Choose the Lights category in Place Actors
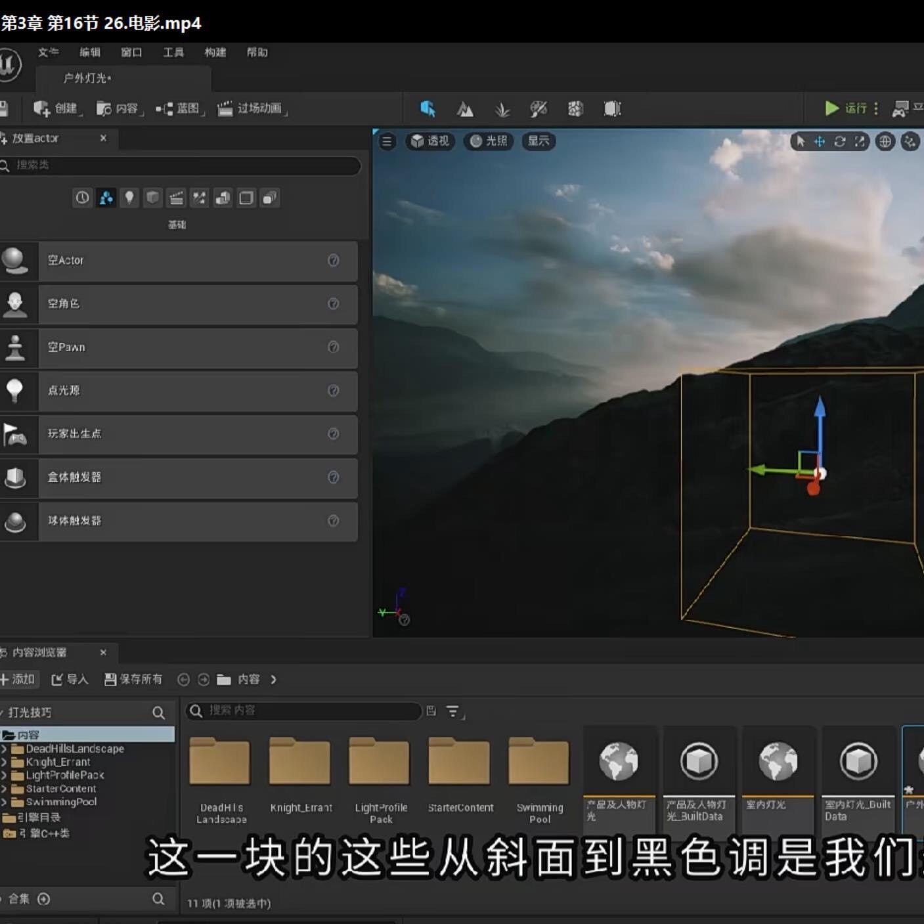Viewport: 924px width, 924px height. click(129, 198)
